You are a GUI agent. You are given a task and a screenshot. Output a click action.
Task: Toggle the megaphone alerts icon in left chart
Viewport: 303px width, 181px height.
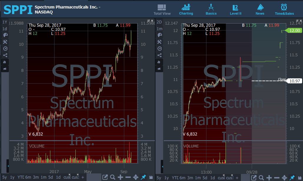[5, 69]
